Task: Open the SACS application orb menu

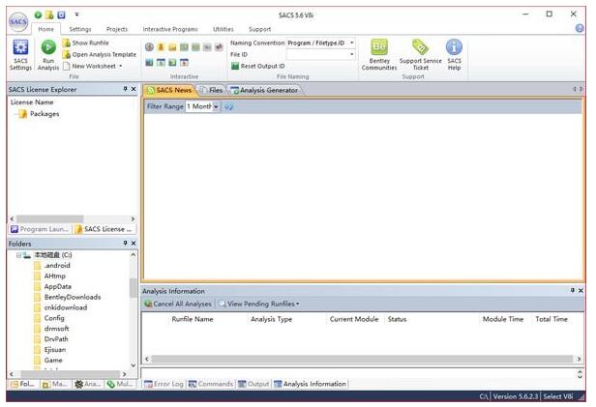Action: [x=17, y=22]
